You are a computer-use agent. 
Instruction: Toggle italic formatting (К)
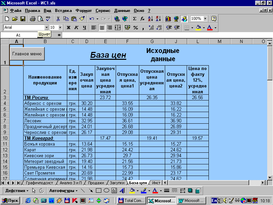(76, 28)
